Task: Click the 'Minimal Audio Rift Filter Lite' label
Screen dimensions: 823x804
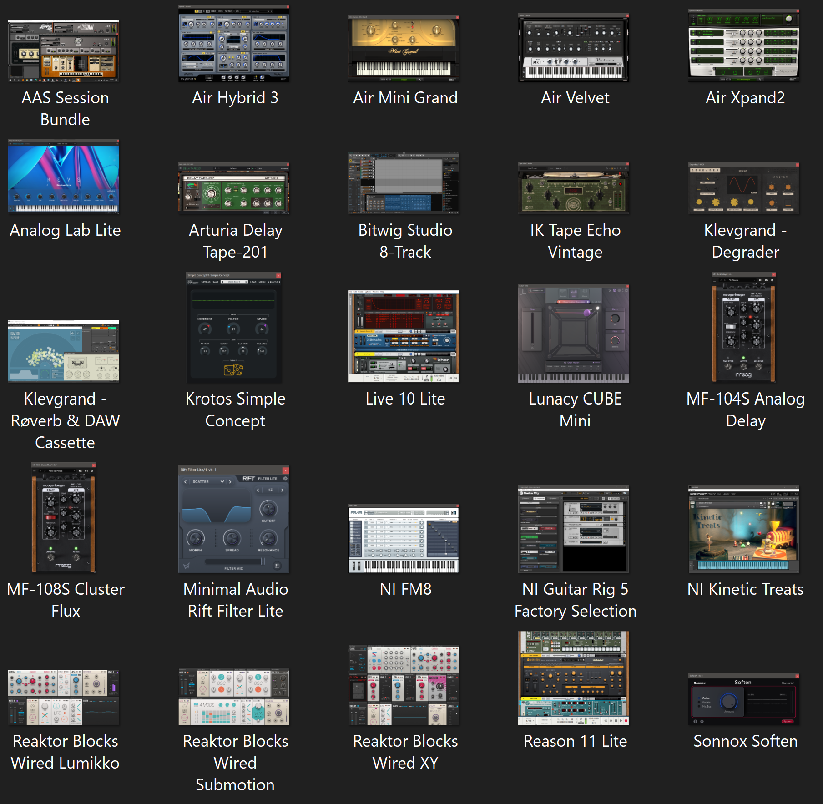Action: click(x=235, y=600)
